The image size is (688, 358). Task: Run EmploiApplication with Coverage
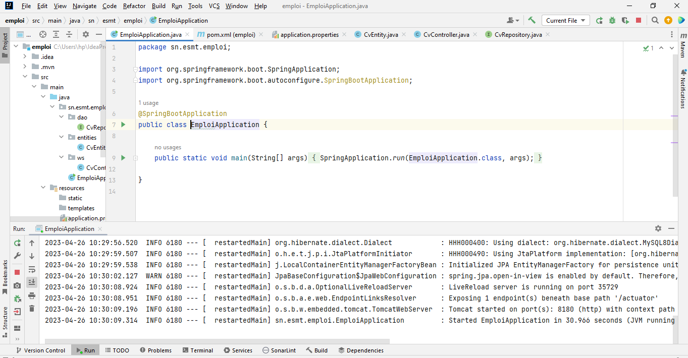[x=625, y=20]
